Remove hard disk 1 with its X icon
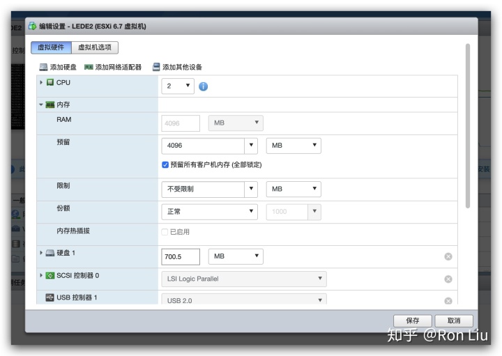Viewport: 502px width, 356px height. tap(448, 256)
